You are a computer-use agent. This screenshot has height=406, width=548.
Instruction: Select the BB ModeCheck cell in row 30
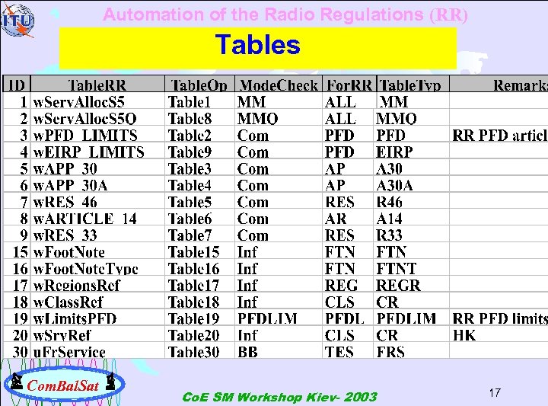pyautogui.click(x=279, y=351)
